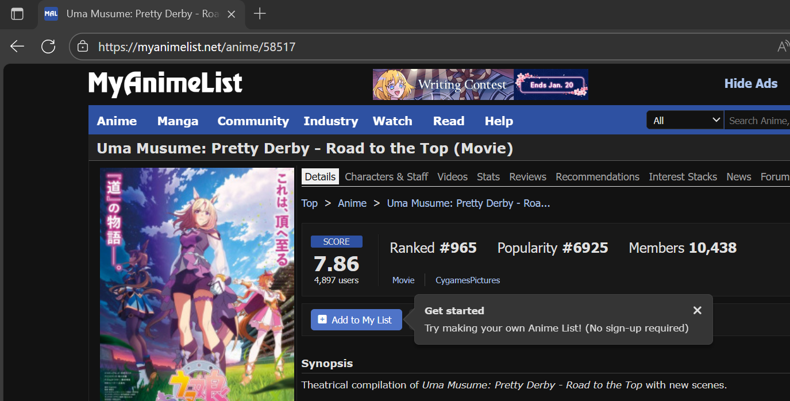Reload the page with refresh icon

coord(48,47)
